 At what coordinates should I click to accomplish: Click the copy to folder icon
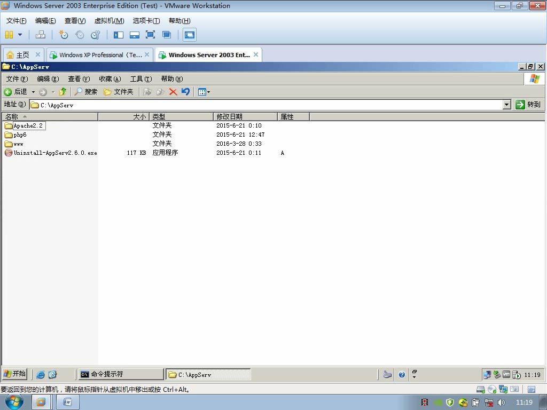pos(160,92)
